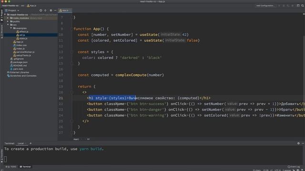Open App.js in the project tree
305x171 pixels.
(x=18, y=42)
